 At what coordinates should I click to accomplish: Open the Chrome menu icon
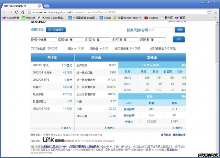216,12
